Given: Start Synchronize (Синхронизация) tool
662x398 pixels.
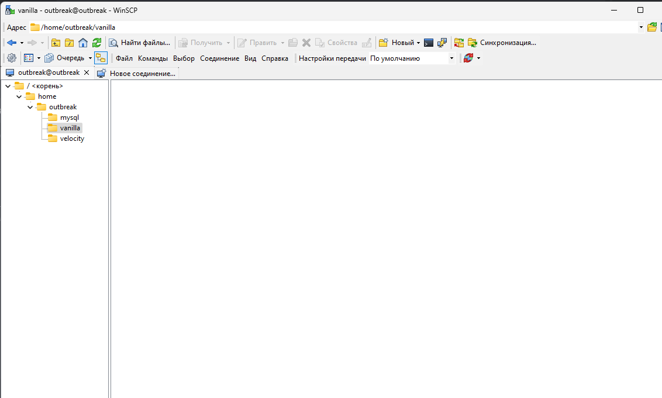Looking at the screenshot, I should pos(502,43).
